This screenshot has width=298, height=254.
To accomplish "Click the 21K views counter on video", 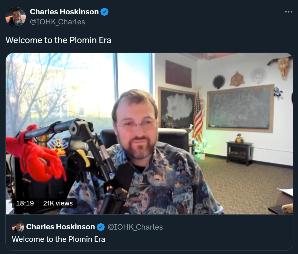I will [x=58, y=203].
